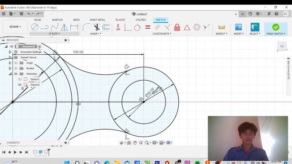292x164 pixels.
Task: Apply Coincident constraint
Action: (128, 27)
